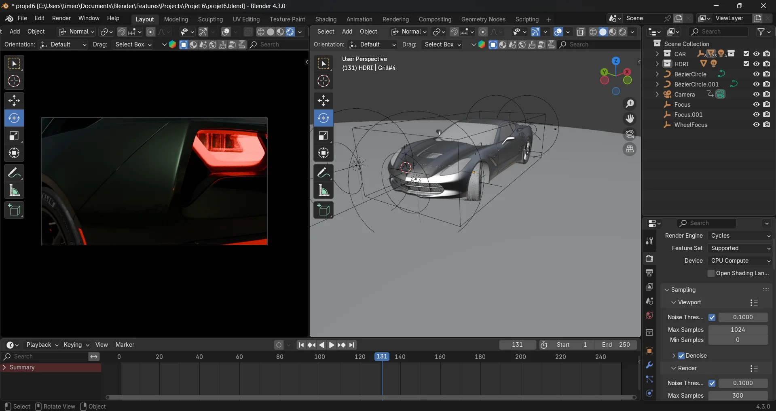Open the Device dropdown

pos(740,261)
